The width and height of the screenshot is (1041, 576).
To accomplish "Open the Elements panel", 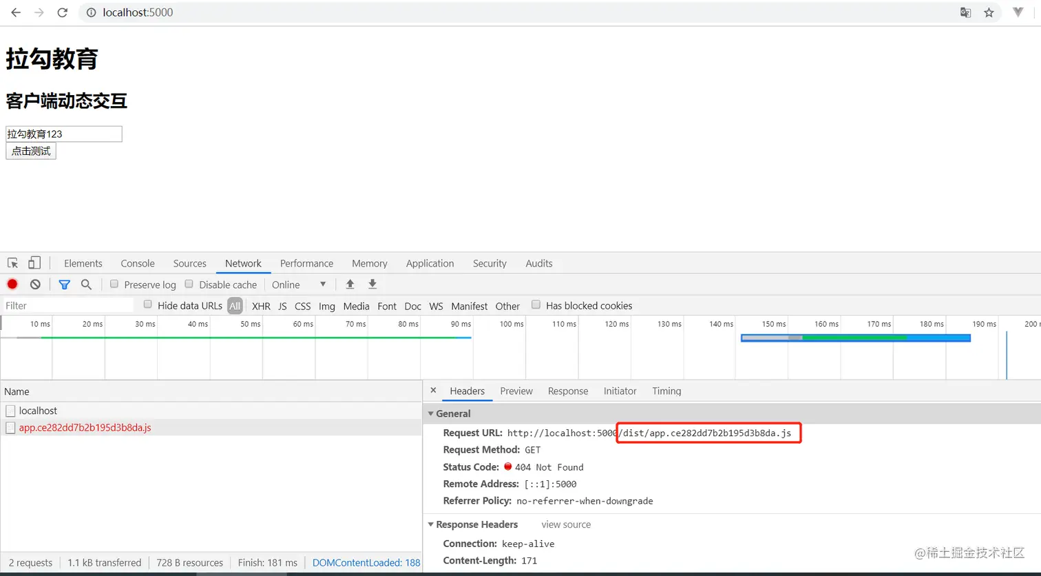I will coord(83,263).
